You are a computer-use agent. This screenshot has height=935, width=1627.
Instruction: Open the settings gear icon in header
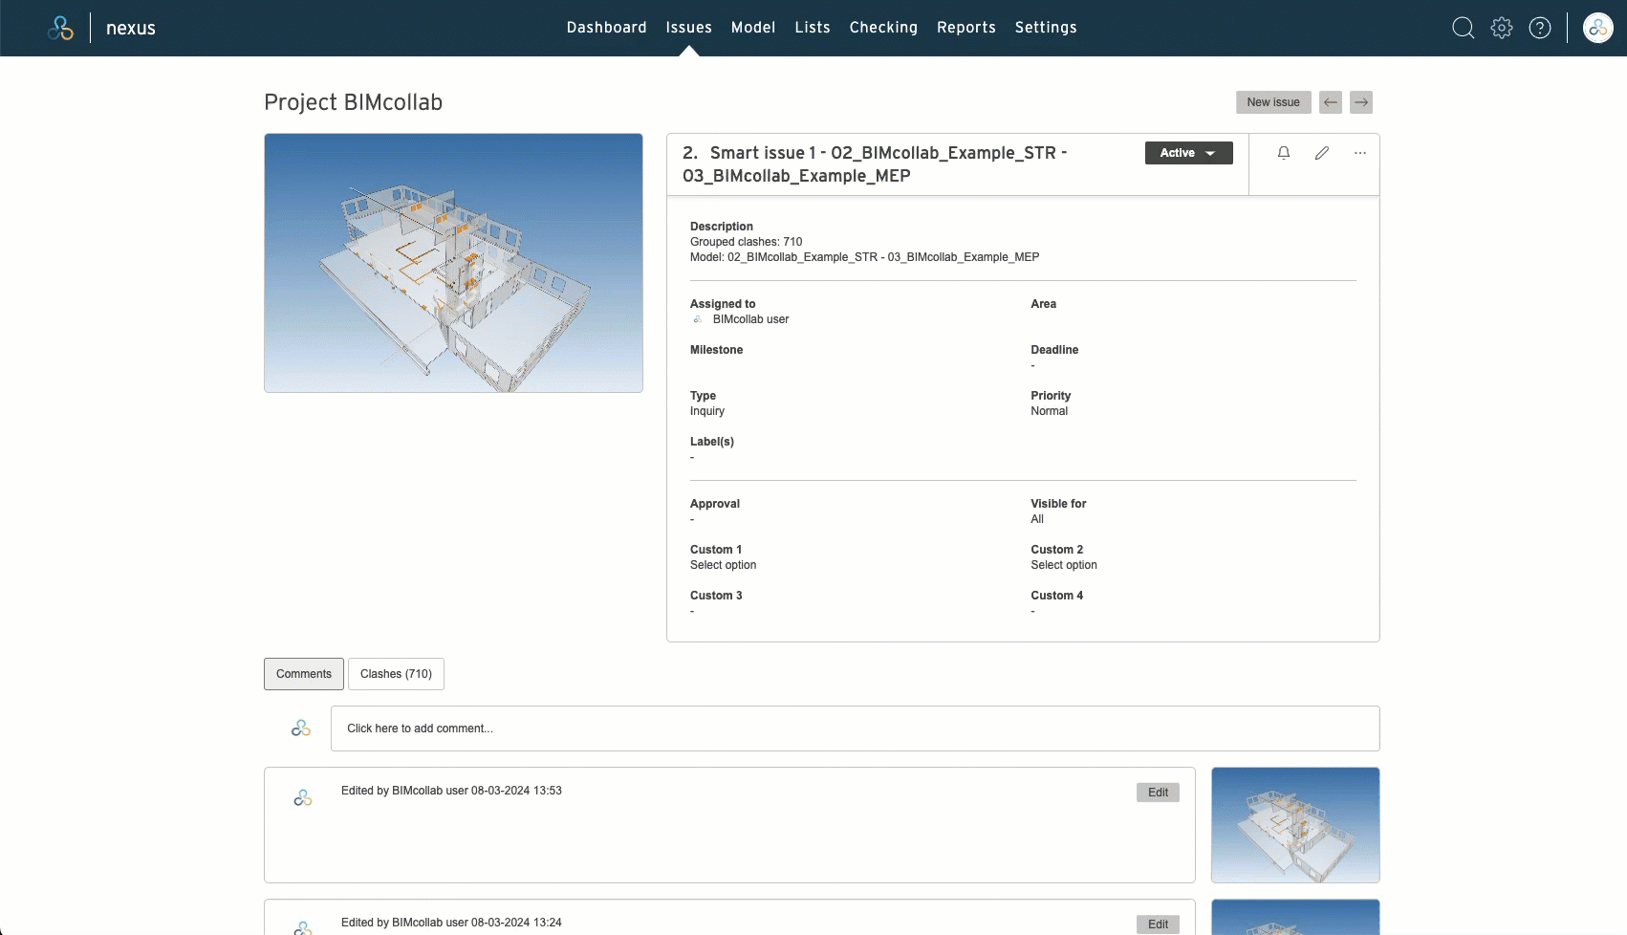pos(1502,28)
